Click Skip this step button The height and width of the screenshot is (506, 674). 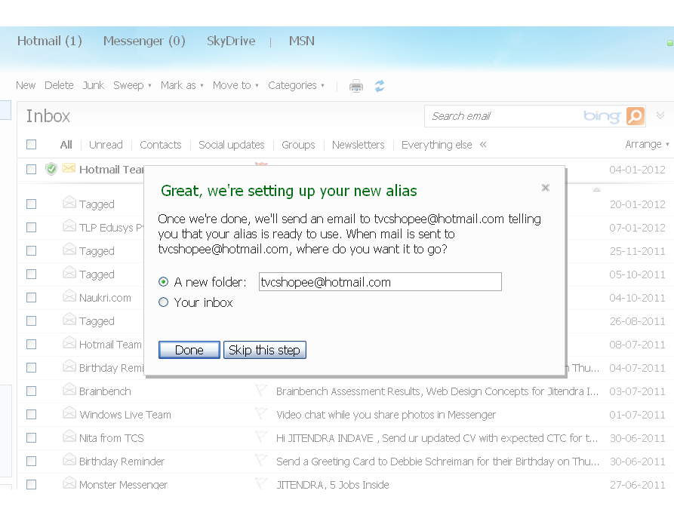point(264,350)
